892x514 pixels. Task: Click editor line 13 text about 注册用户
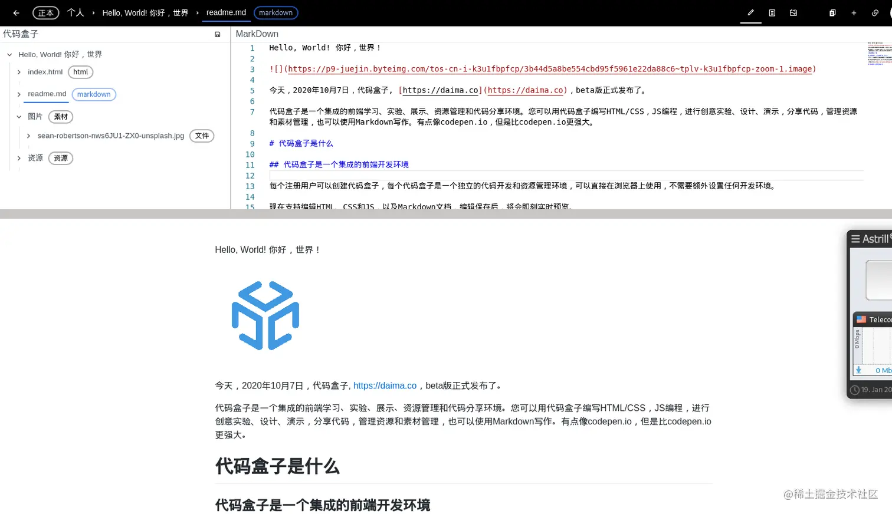(x=523, y=186)
